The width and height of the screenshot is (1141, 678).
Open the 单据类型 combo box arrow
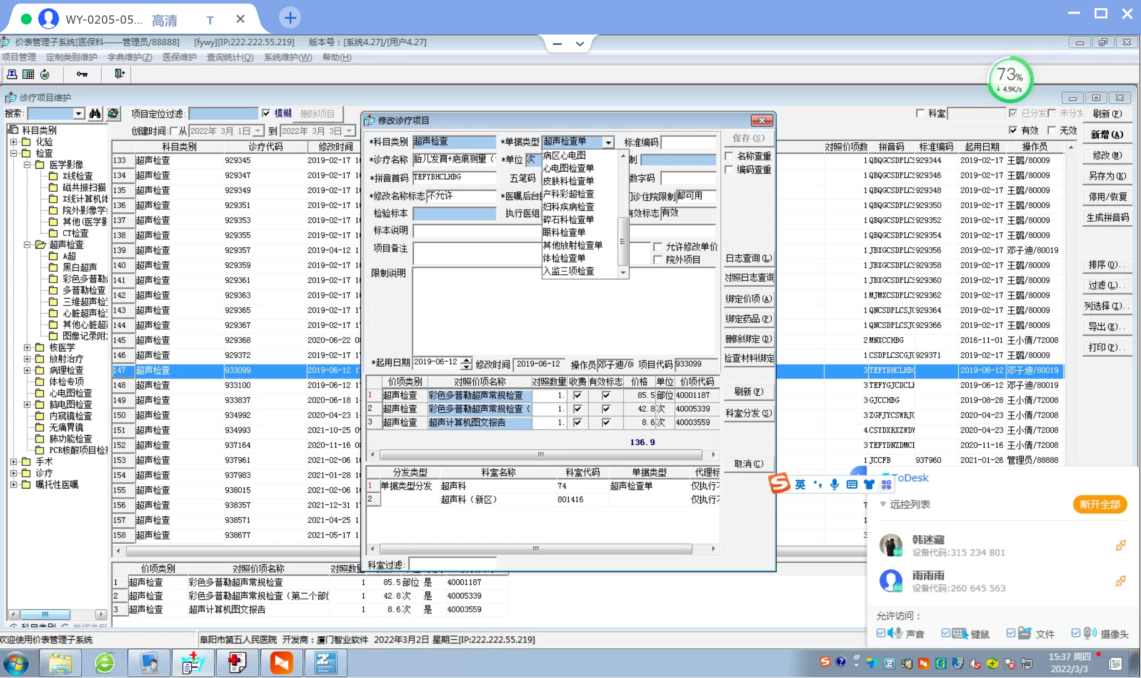(x=608, y=143)
